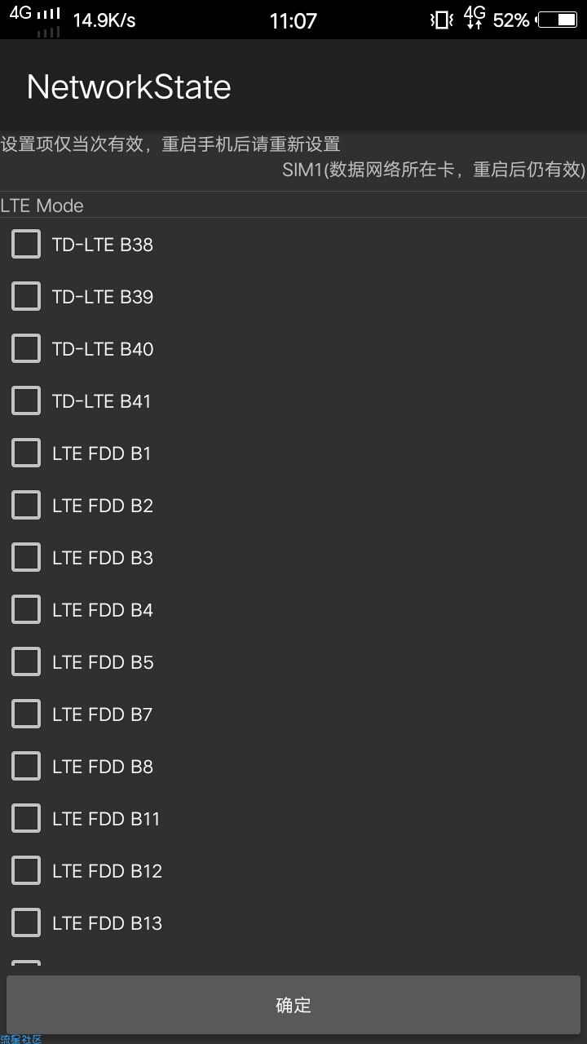Tap the vibrate mode status icon

coord(442,20)
